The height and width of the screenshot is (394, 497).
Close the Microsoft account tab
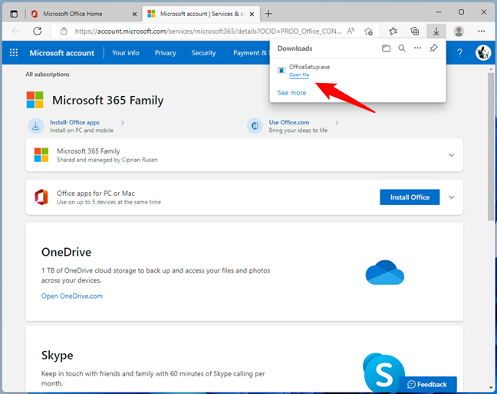pyautogui.click(x=252, y=14)
